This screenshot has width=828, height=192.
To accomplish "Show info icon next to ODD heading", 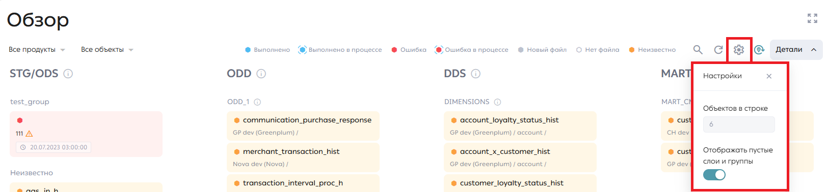I will pyautogui.click(x=261, y=74).
